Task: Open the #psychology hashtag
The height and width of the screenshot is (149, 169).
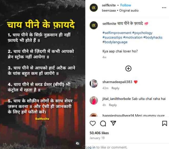Action: [142, 33]
